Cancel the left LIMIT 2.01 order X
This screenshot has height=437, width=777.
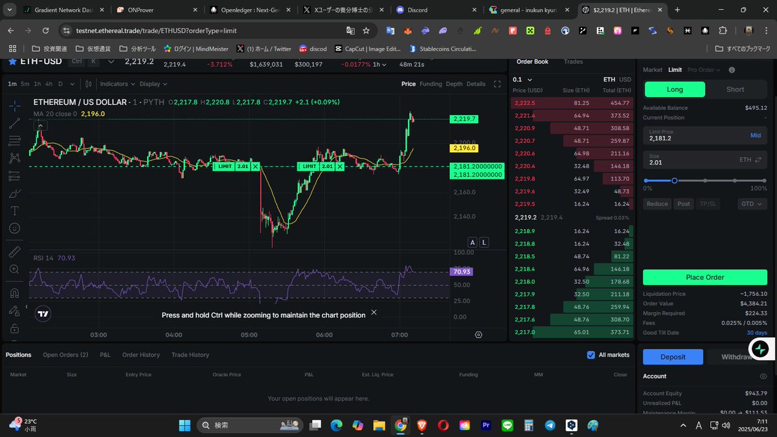pos(255,166)
